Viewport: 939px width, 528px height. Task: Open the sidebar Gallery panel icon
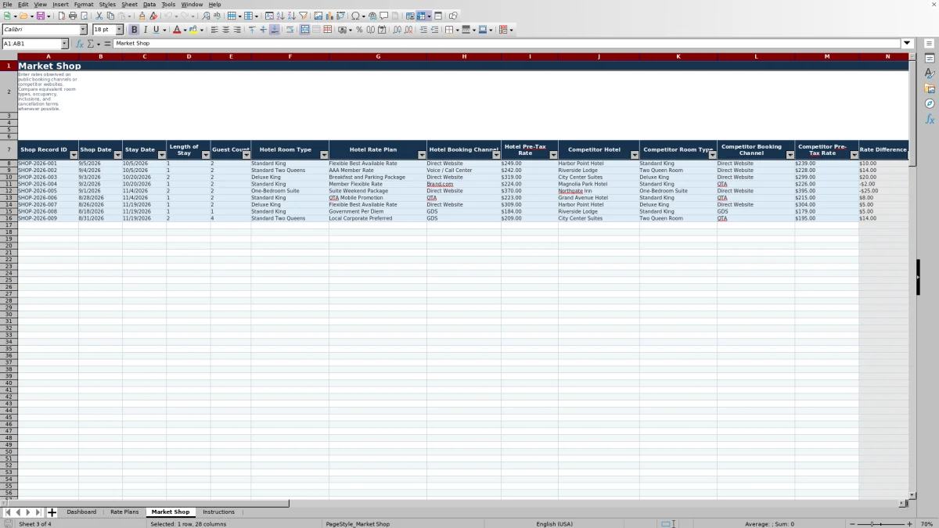coord(930,88)
